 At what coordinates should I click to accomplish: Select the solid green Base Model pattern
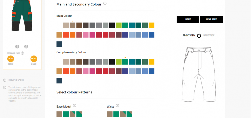[66, 114]
